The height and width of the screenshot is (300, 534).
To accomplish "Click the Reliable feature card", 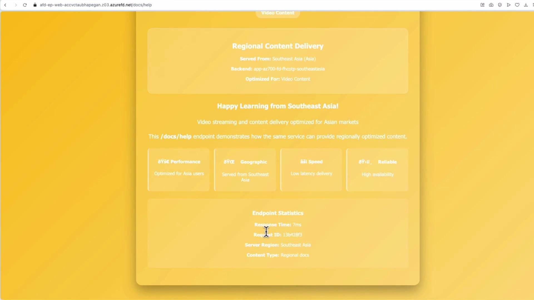I will [377, 170].
